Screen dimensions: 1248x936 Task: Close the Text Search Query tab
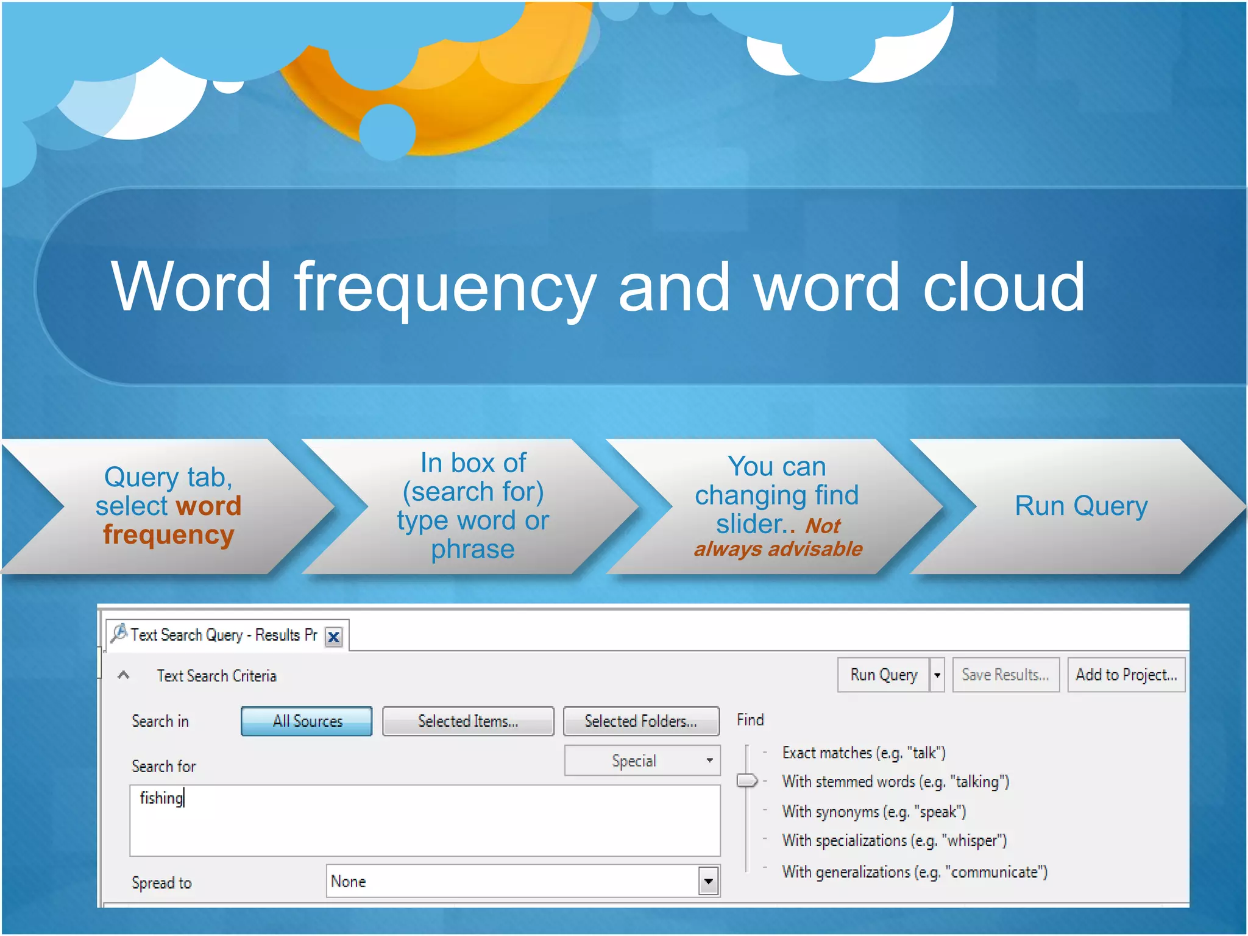[x=333, y=637]
